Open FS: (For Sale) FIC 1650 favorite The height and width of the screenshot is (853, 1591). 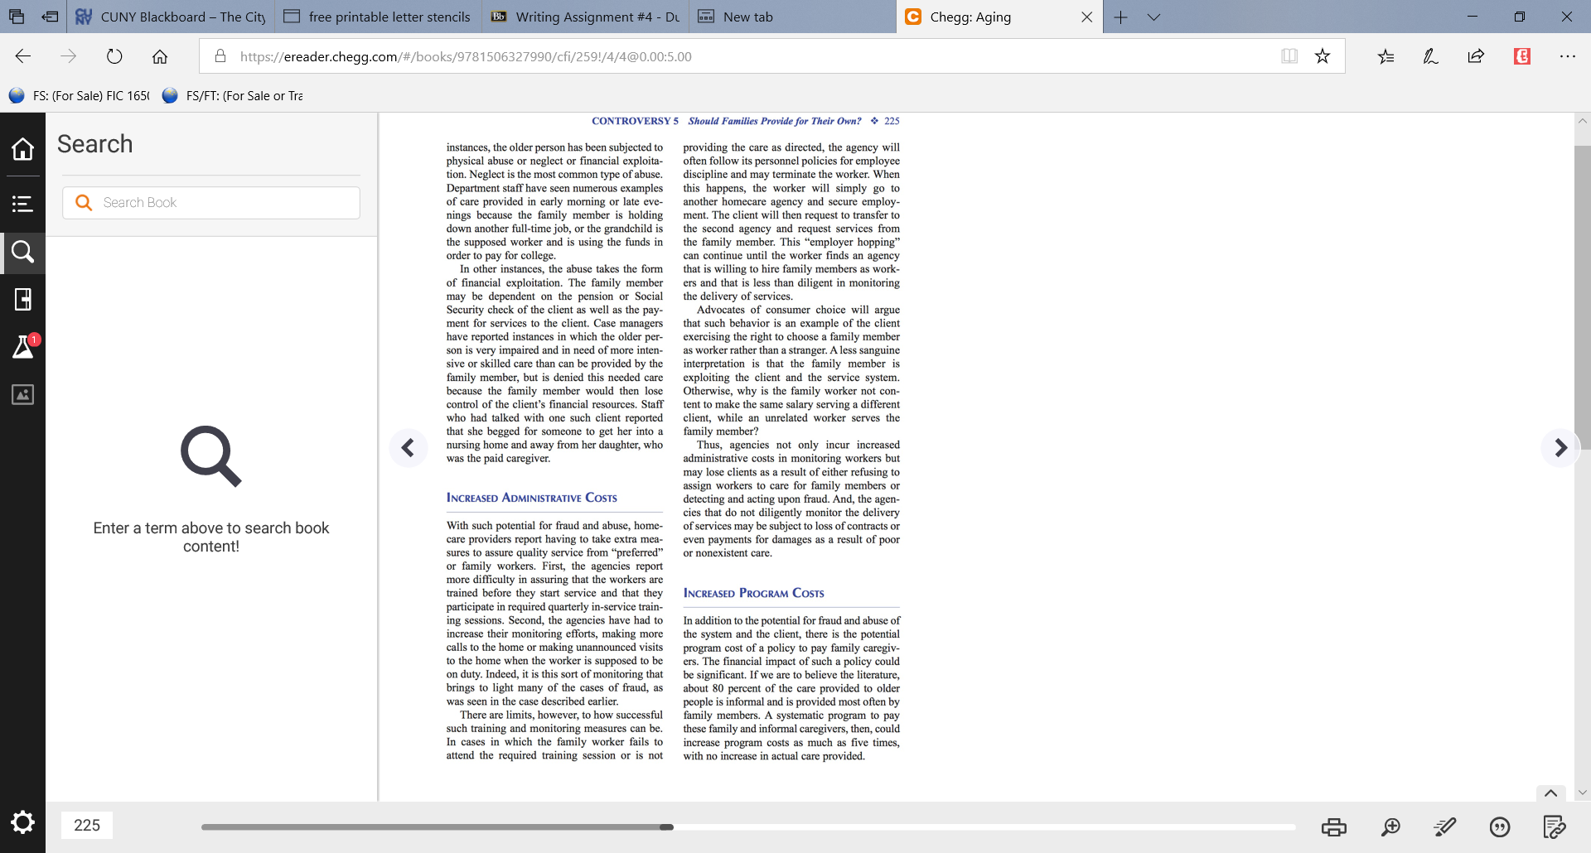(x=80, y=95)
